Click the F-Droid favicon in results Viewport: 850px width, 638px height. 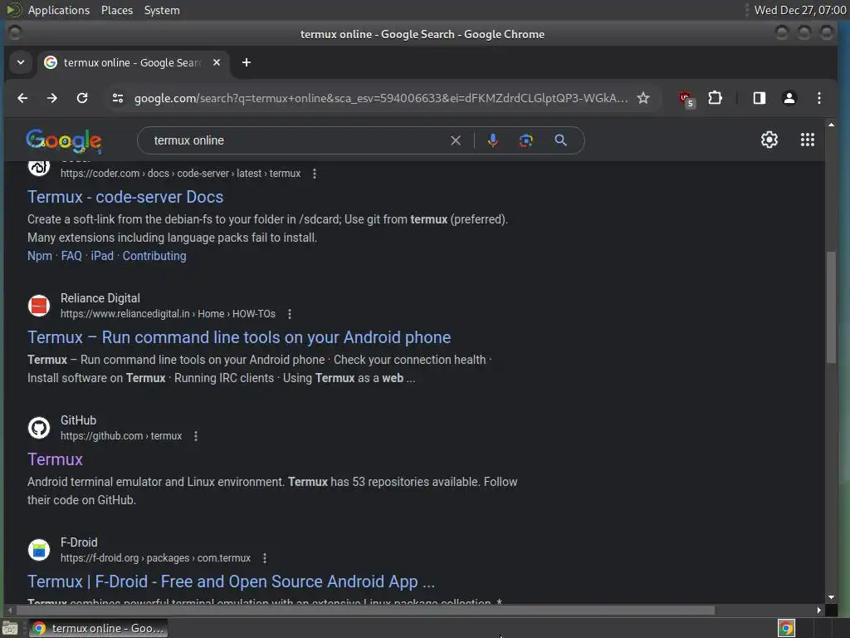click(39, 550)
